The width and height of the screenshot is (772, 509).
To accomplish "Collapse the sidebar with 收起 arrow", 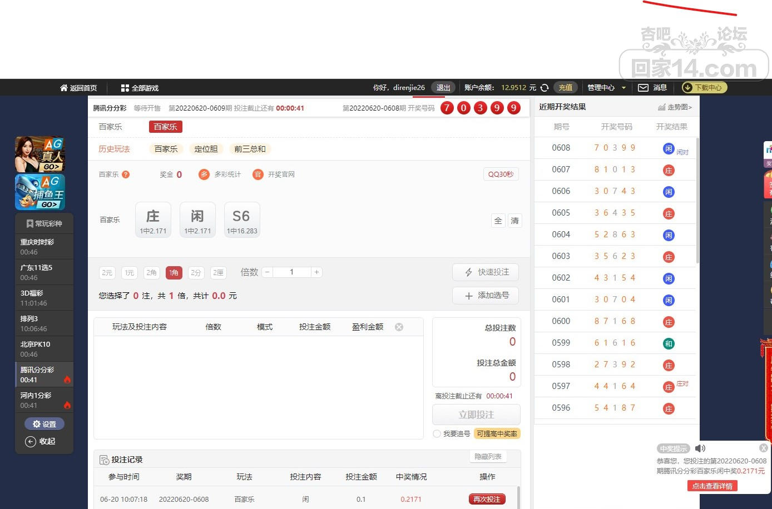I will click(x=31, y=442).
